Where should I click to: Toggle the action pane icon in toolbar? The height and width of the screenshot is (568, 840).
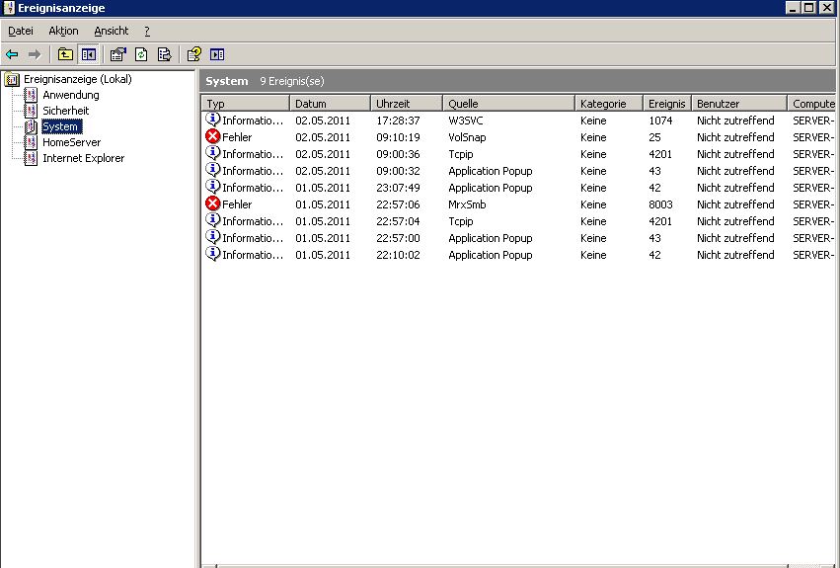point(217,54)
